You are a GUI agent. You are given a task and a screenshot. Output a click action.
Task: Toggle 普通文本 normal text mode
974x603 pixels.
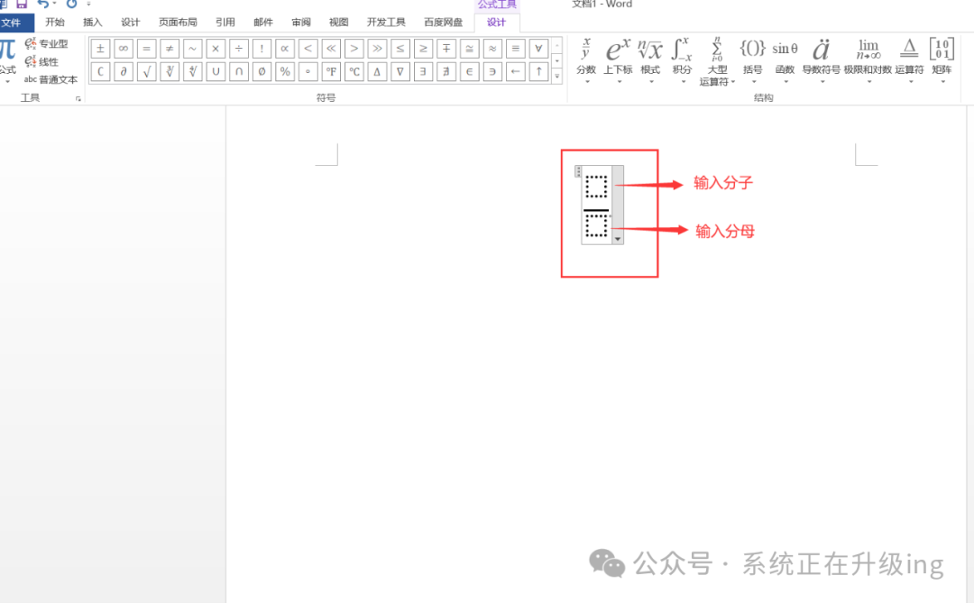coord(51,79)
